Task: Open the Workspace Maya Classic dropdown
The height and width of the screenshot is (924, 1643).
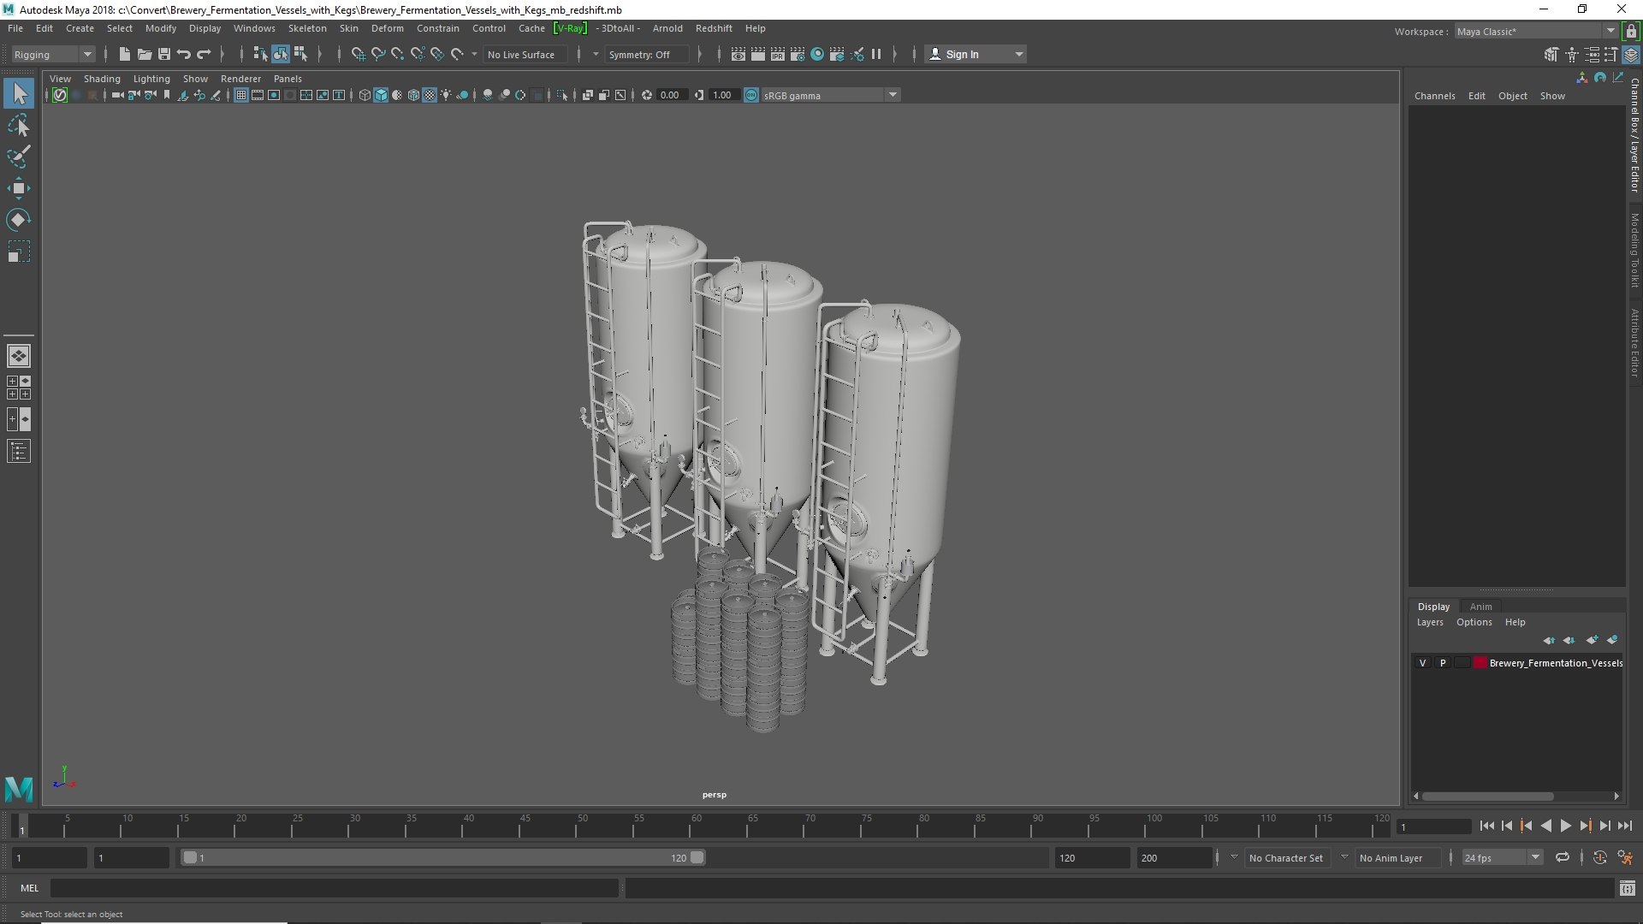Action: [x=1535, y=31]
